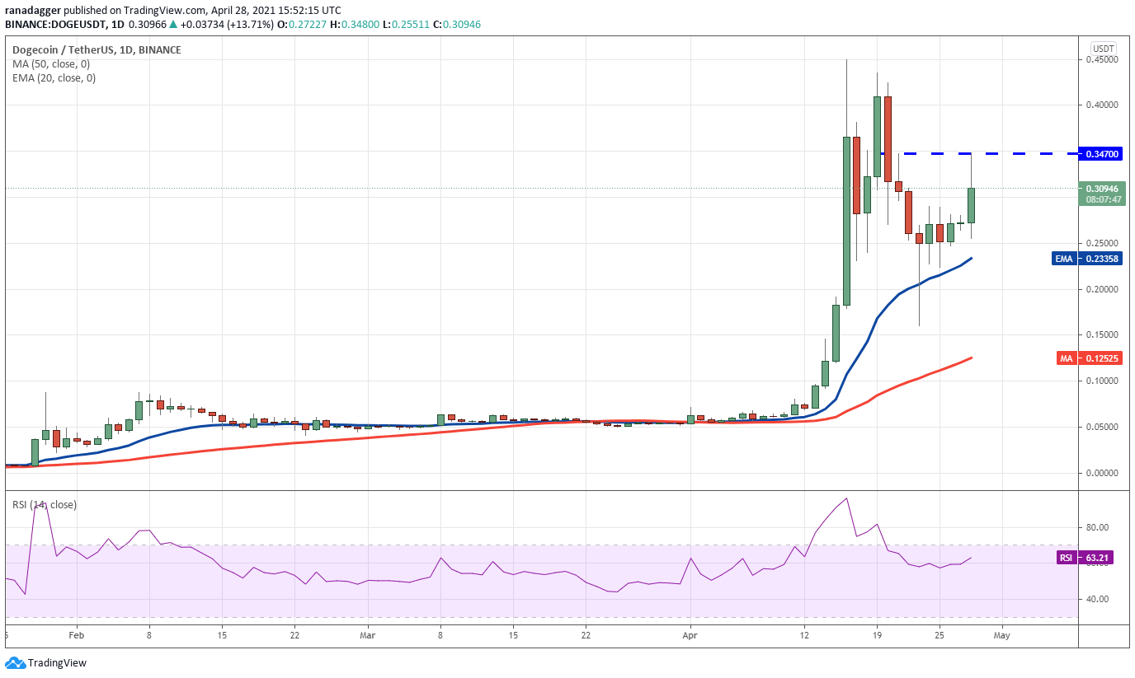This screenshot has width=1135, height=678.
Task: Click the 0.45000 label on price axis
Action: (1101, 59)
